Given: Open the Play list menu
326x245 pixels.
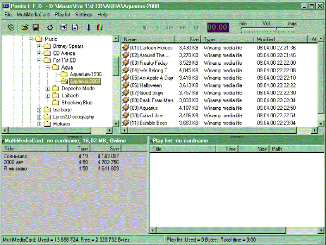Looking at the screenshot, I should coord(64,14).
